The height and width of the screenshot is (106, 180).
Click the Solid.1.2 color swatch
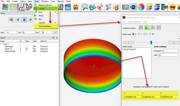[x=34, y=49]
